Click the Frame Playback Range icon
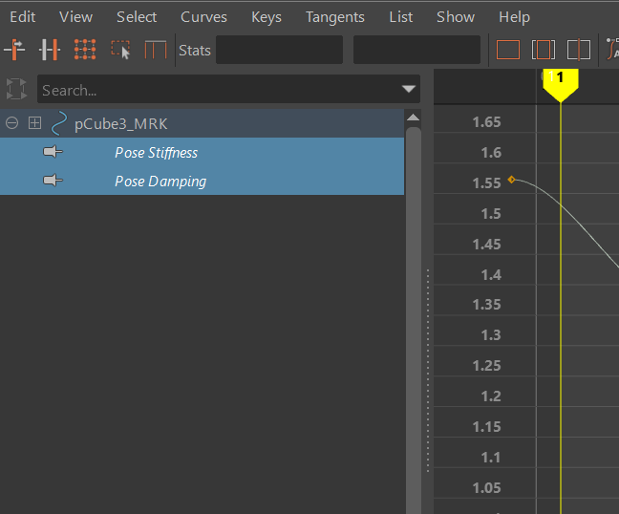Screen dimensions: 619x514 point(544,50)
